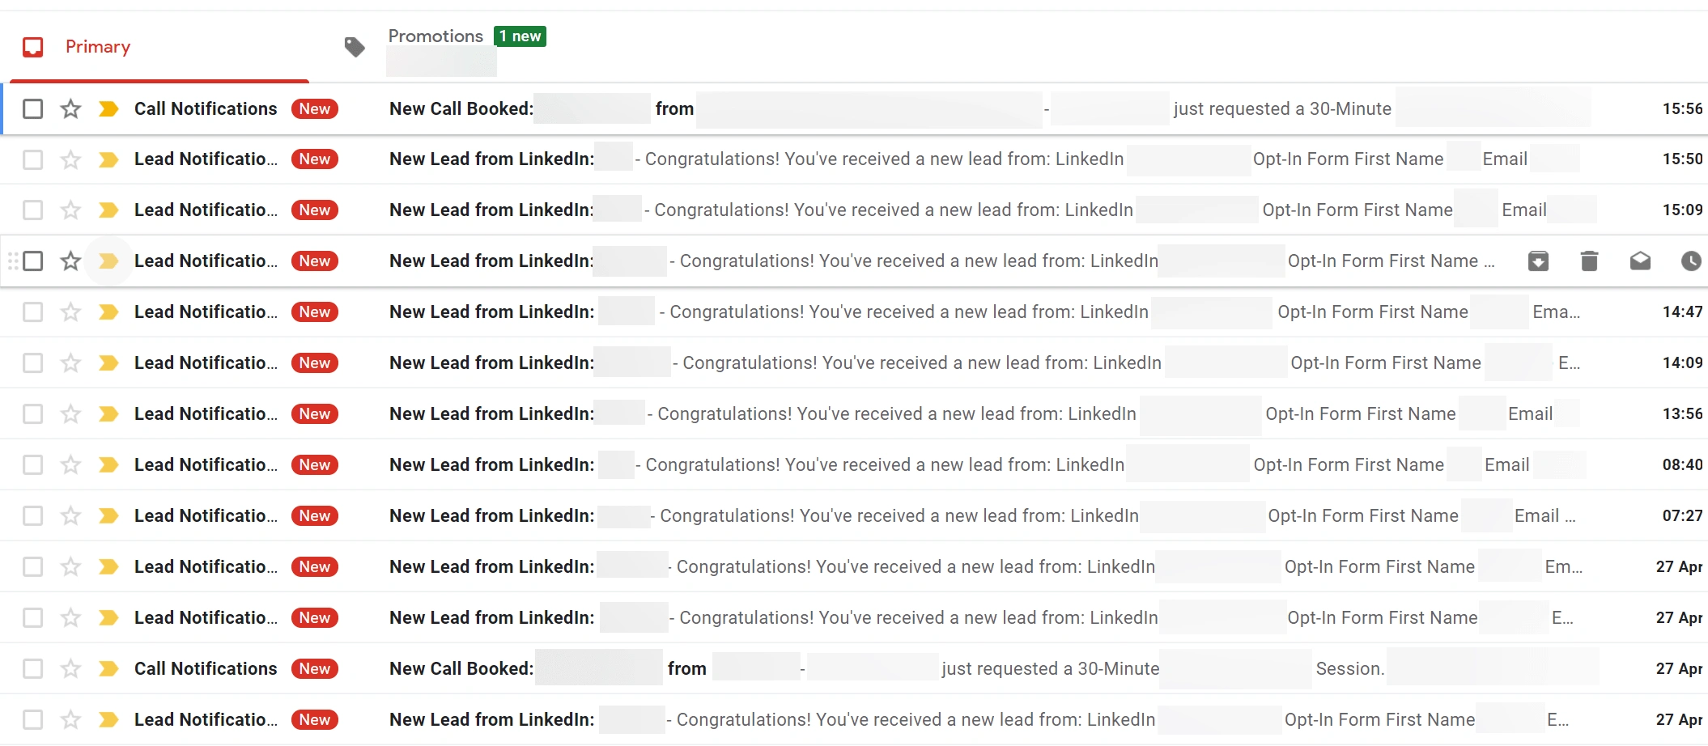Click the Promotions tag icon

tap(355, 47)
